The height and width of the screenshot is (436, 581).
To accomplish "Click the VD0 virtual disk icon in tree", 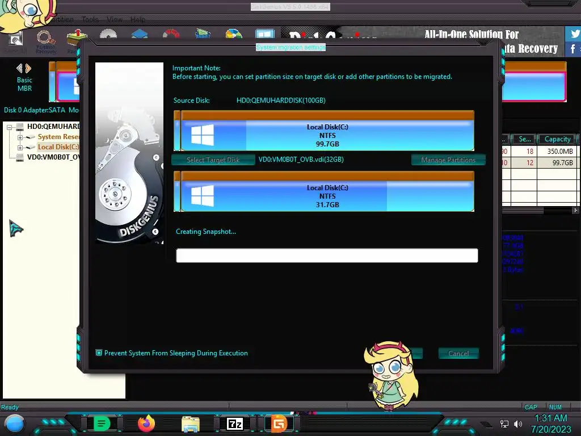I will [x=20, y=157].
